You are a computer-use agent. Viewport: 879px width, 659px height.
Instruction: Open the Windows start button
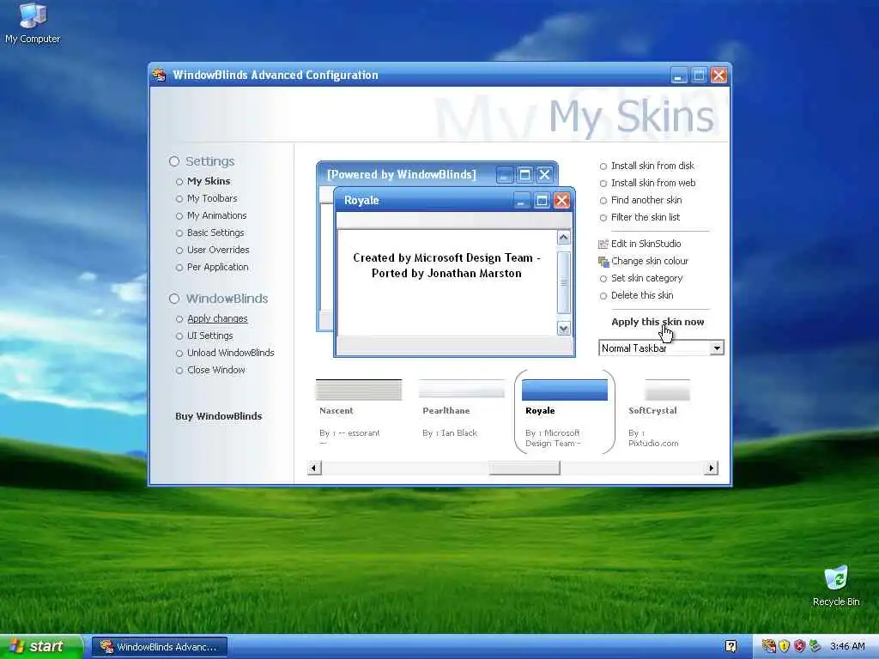(x=41, y=646)
